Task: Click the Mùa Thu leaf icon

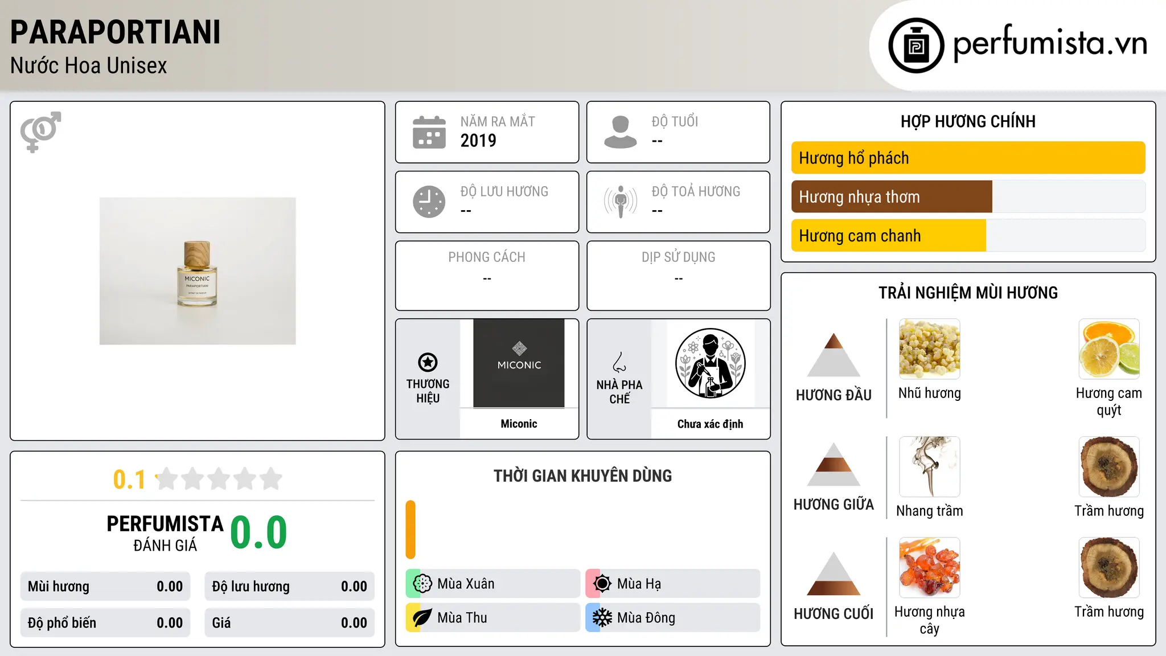Action: tap(422, 618)
